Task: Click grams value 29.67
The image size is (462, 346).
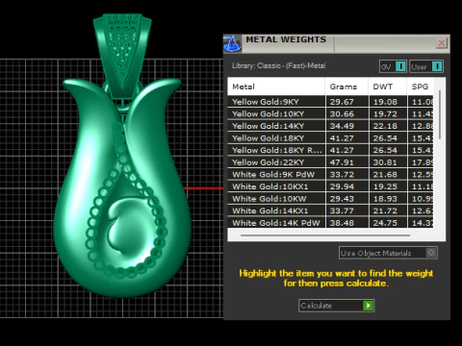Action: click(342, 102)
